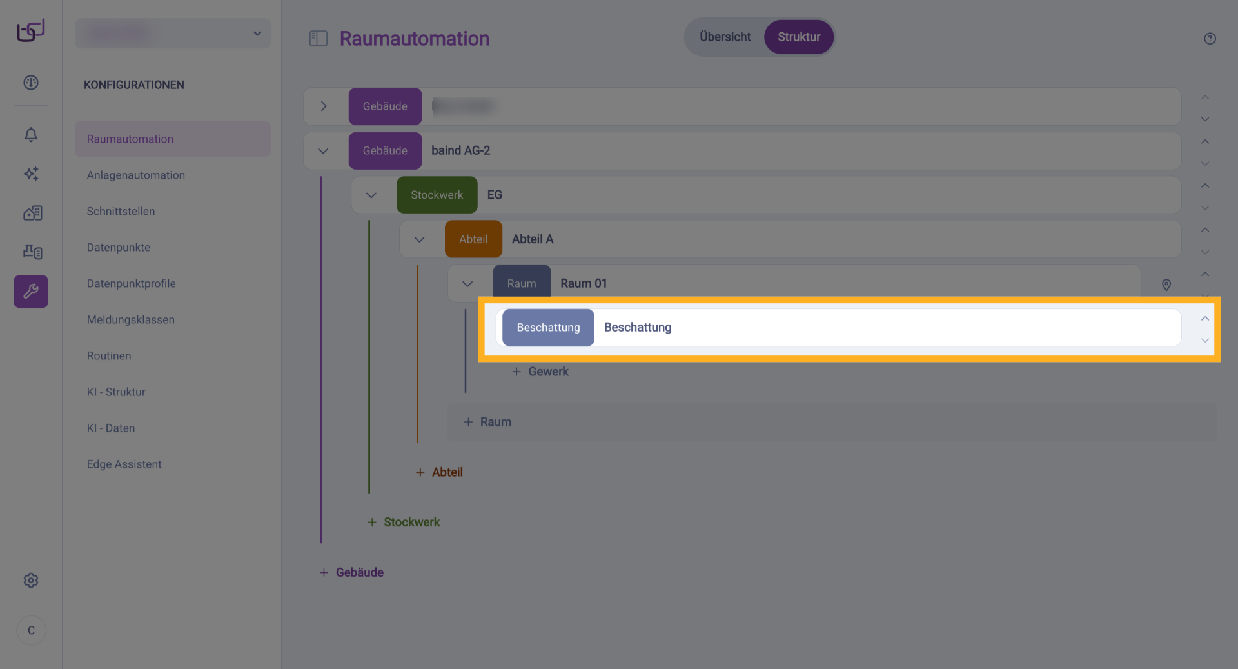Open the user avatar labeled C
Image resolution: width=1238 pixels, height=669 pixels.
coord(31,630)
